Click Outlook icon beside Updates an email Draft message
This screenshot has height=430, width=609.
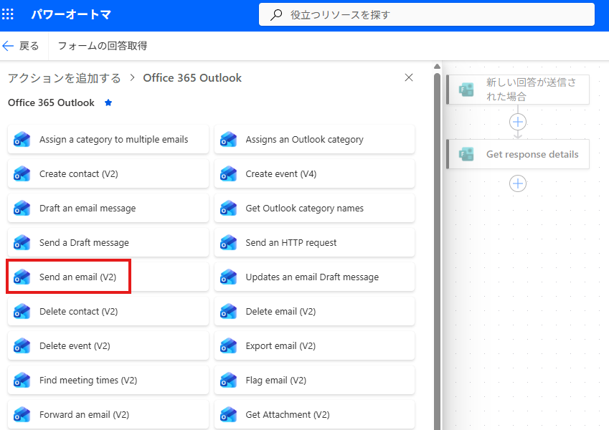[228, 277]
